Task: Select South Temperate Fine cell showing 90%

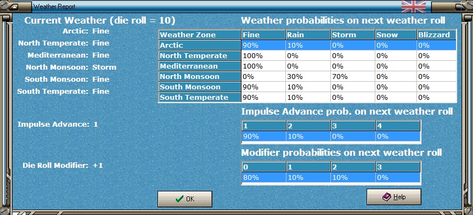Action: tap(263, 97)
